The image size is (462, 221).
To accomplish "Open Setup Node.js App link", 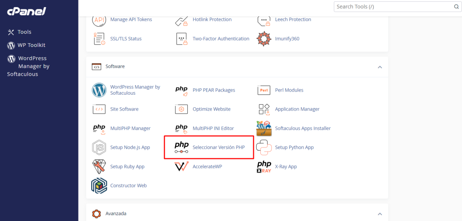I will coord(130,147).
